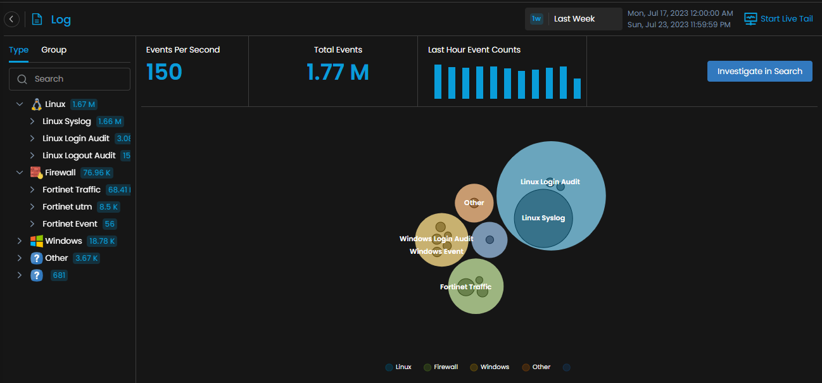
Task: Expand the Windows tree node
Action: 20,241
